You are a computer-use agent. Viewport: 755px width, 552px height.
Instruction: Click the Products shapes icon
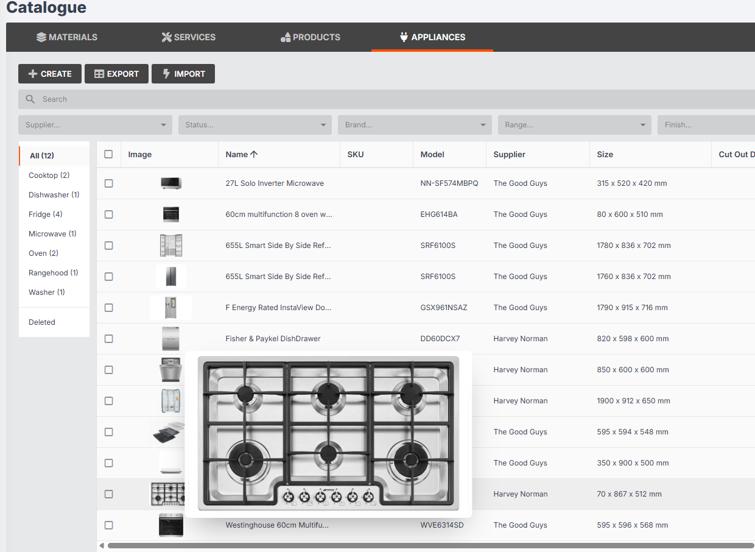pyautogui.click(x=286, y=37)
